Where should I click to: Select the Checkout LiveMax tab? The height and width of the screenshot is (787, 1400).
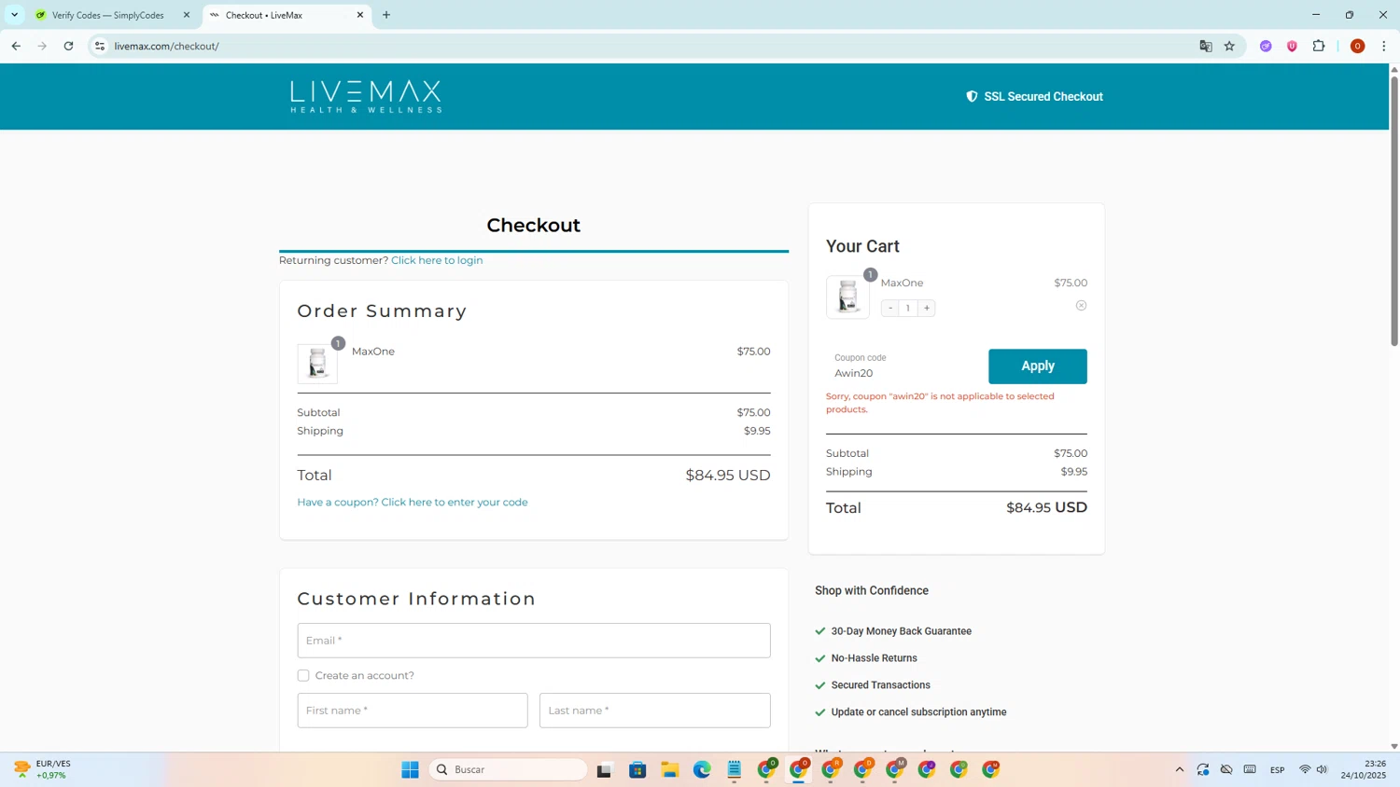click(x=286, y=15)
